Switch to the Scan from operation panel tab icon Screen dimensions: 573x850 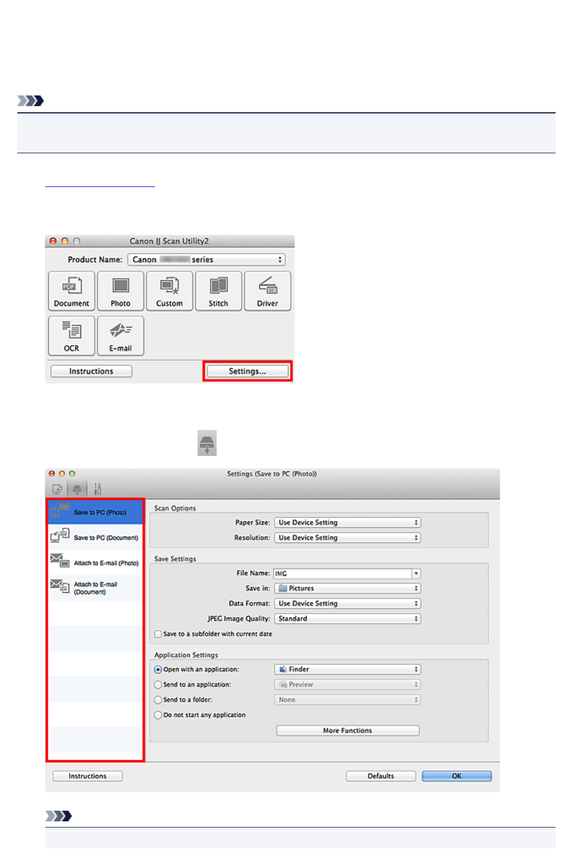tap(77, 489)
